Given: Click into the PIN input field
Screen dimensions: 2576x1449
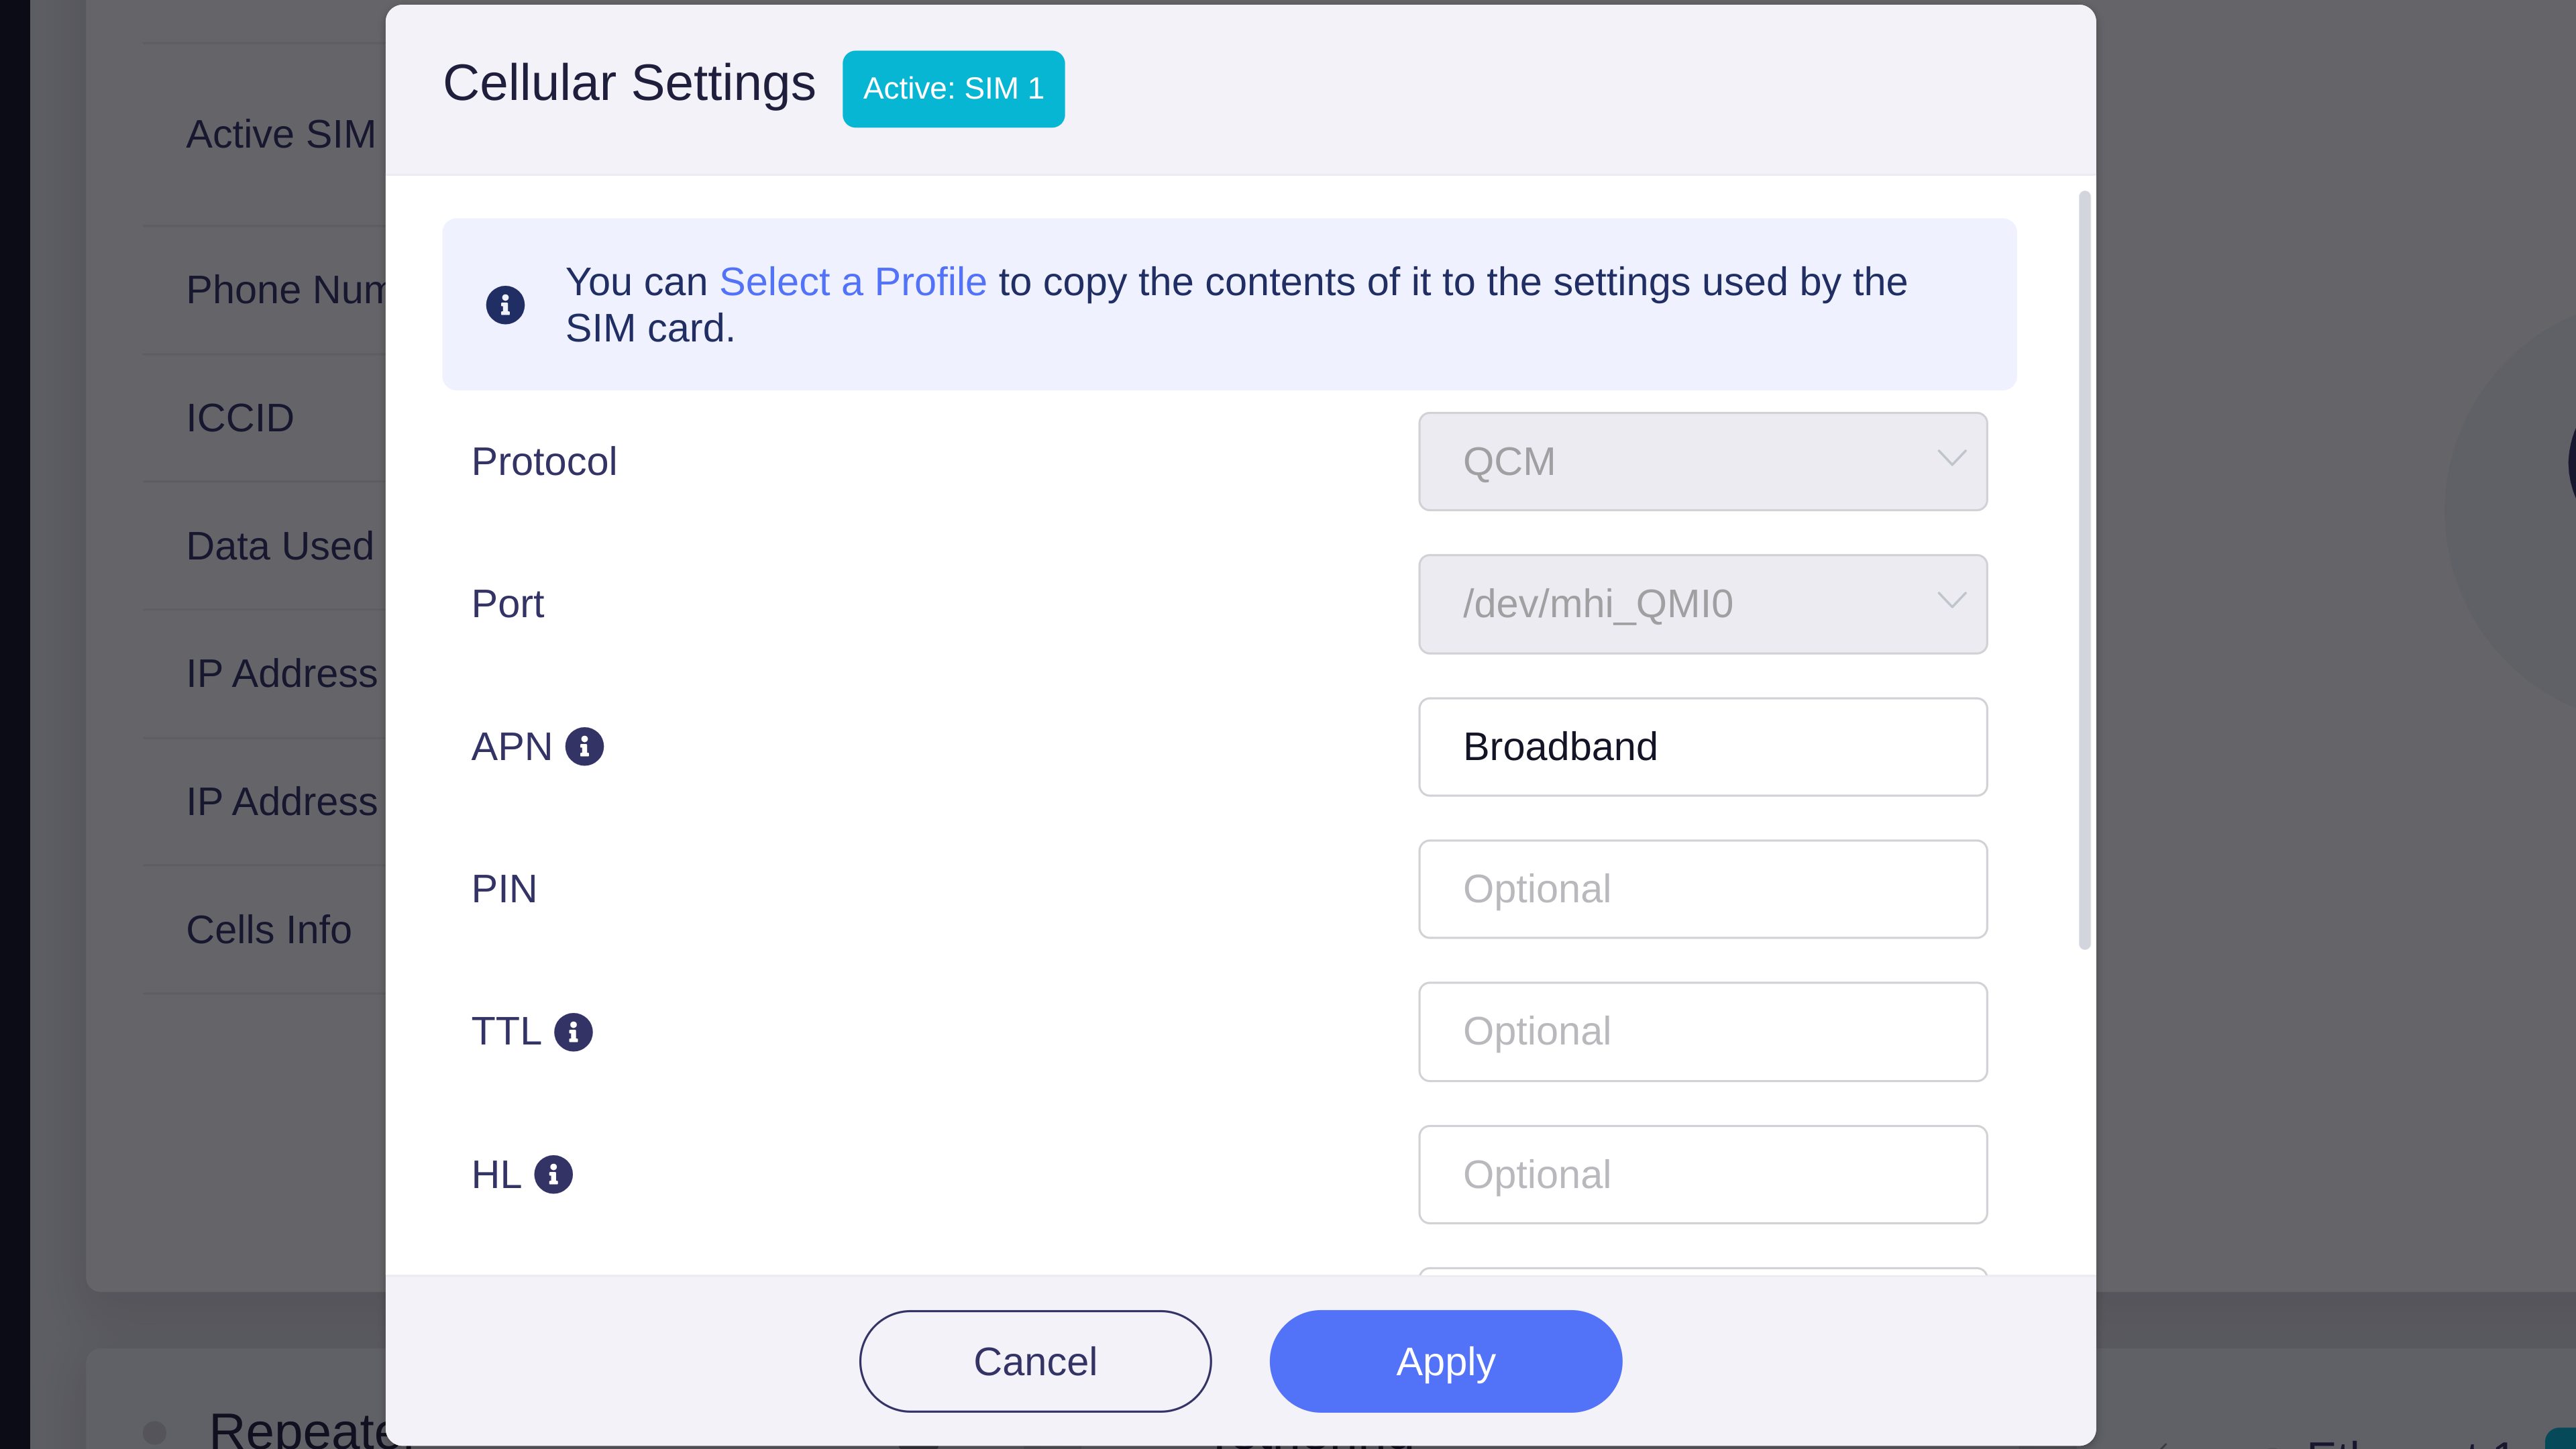Looking at the screenshot, I should click(1702, 889).
